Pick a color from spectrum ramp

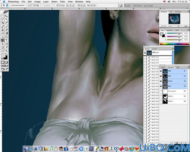click(174, 44)
